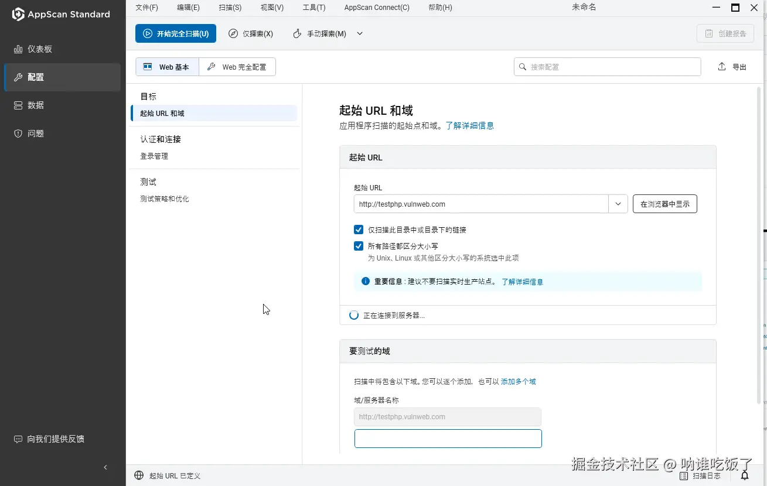Click the 搜索配置 search field
This screenshot has width=767, height=486.
pyautogui.click(x=607, y=67)
